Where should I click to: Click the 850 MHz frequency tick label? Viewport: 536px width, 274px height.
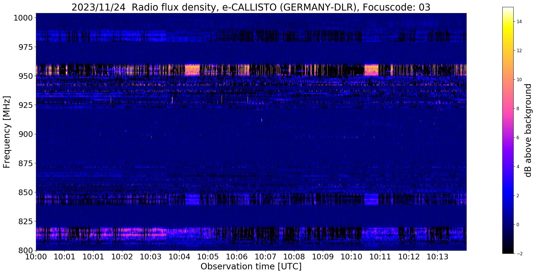(x=26, y=192)
